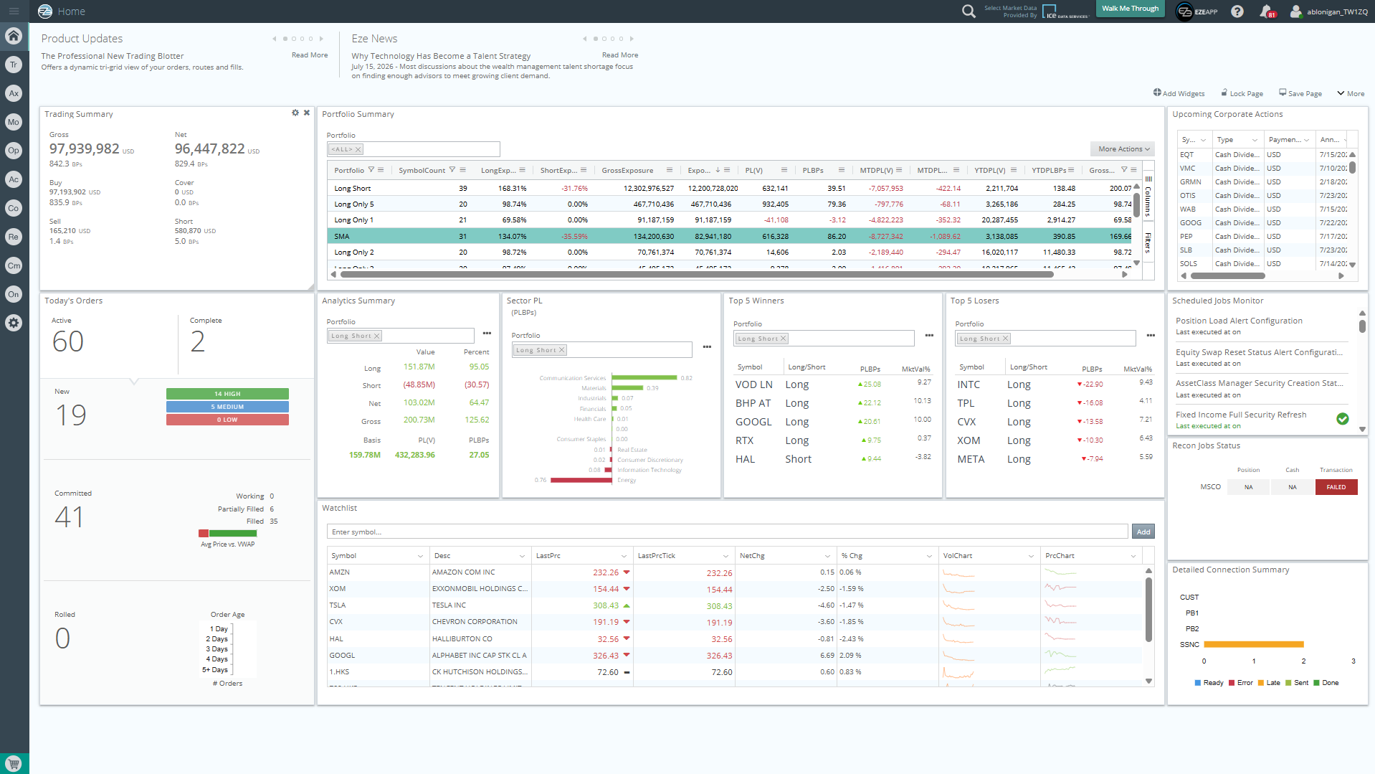1375x774 pixels.
Task: Click the Save Page icon button
Action: click(x=1283, y=93)
